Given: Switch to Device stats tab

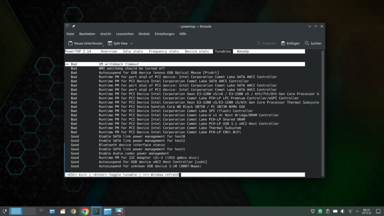Looking at the screenshot, I should coord(196,51).
